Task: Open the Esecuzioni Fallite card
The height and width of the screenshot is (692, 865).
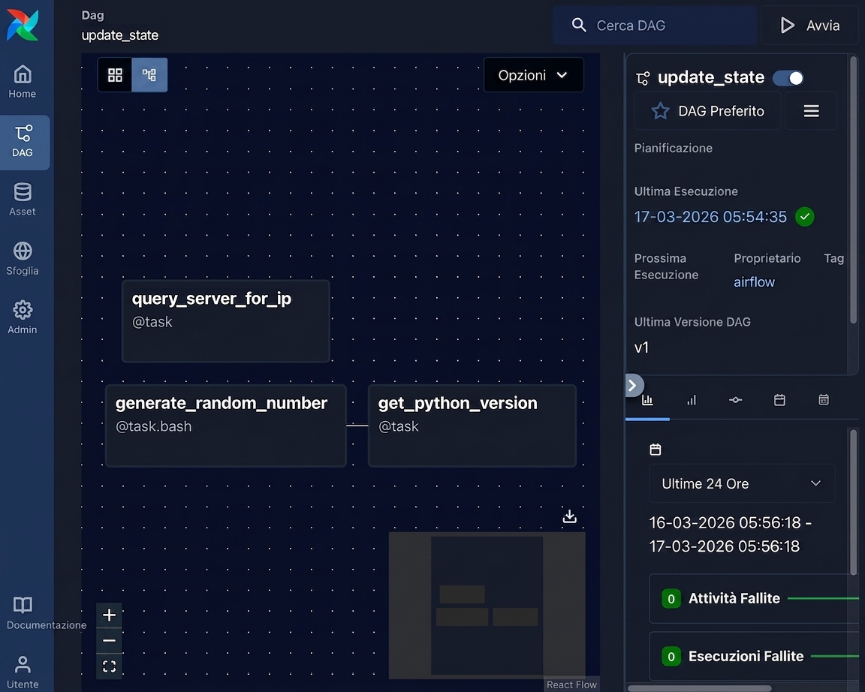Action: pyautogui.click(x=754, y=656)
